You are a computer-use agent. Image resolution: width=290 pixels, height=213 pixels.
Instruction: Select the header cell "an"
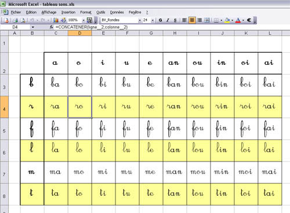click(175, 63)
